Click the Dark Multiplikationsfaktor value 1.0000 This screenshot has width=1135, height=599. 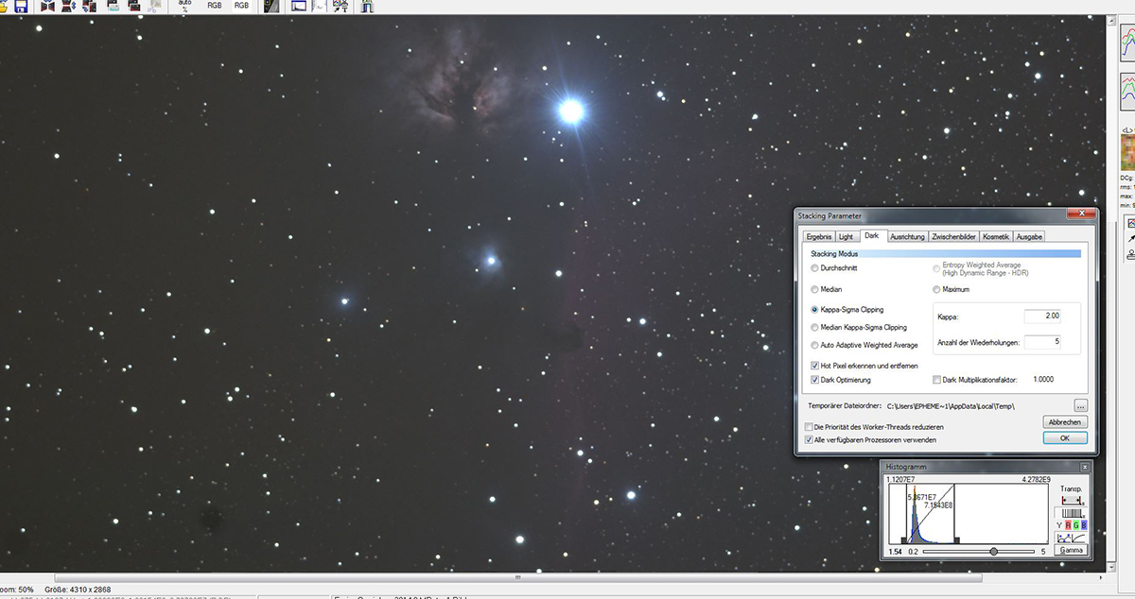tap(1043, 379)
